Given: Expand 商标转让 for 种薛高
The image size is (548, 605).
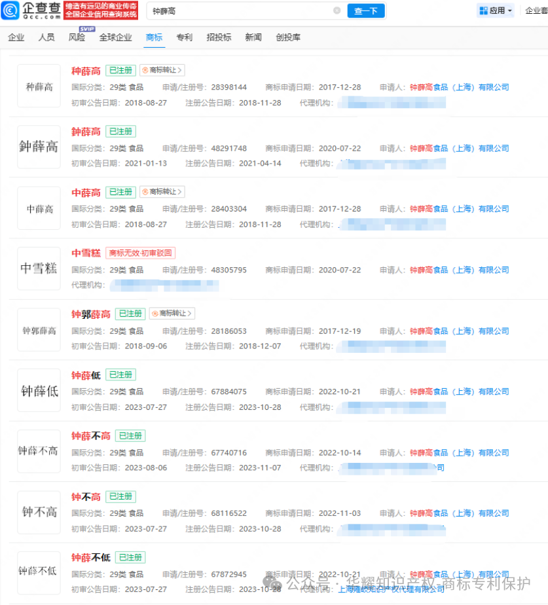Looking at the screenshot, I should (162, 70).
